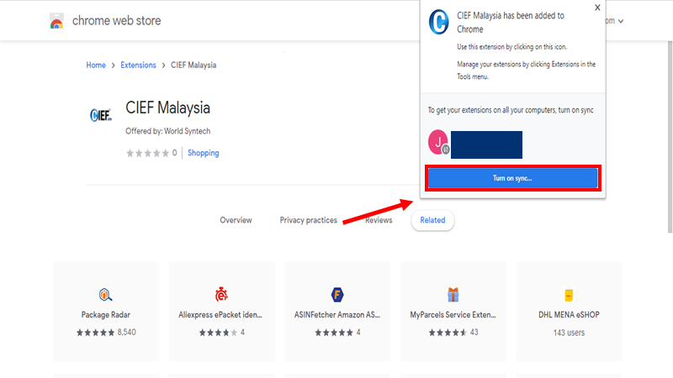Click the page vertical scrollbar
Viewport: 673px width, 378px height.
(670, 137)
